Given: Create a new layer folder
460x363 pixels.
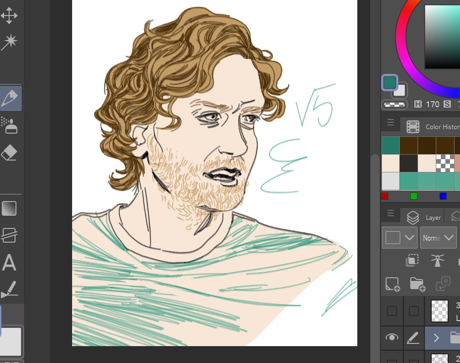Looking at the screenshot, I should pos(418,284).
